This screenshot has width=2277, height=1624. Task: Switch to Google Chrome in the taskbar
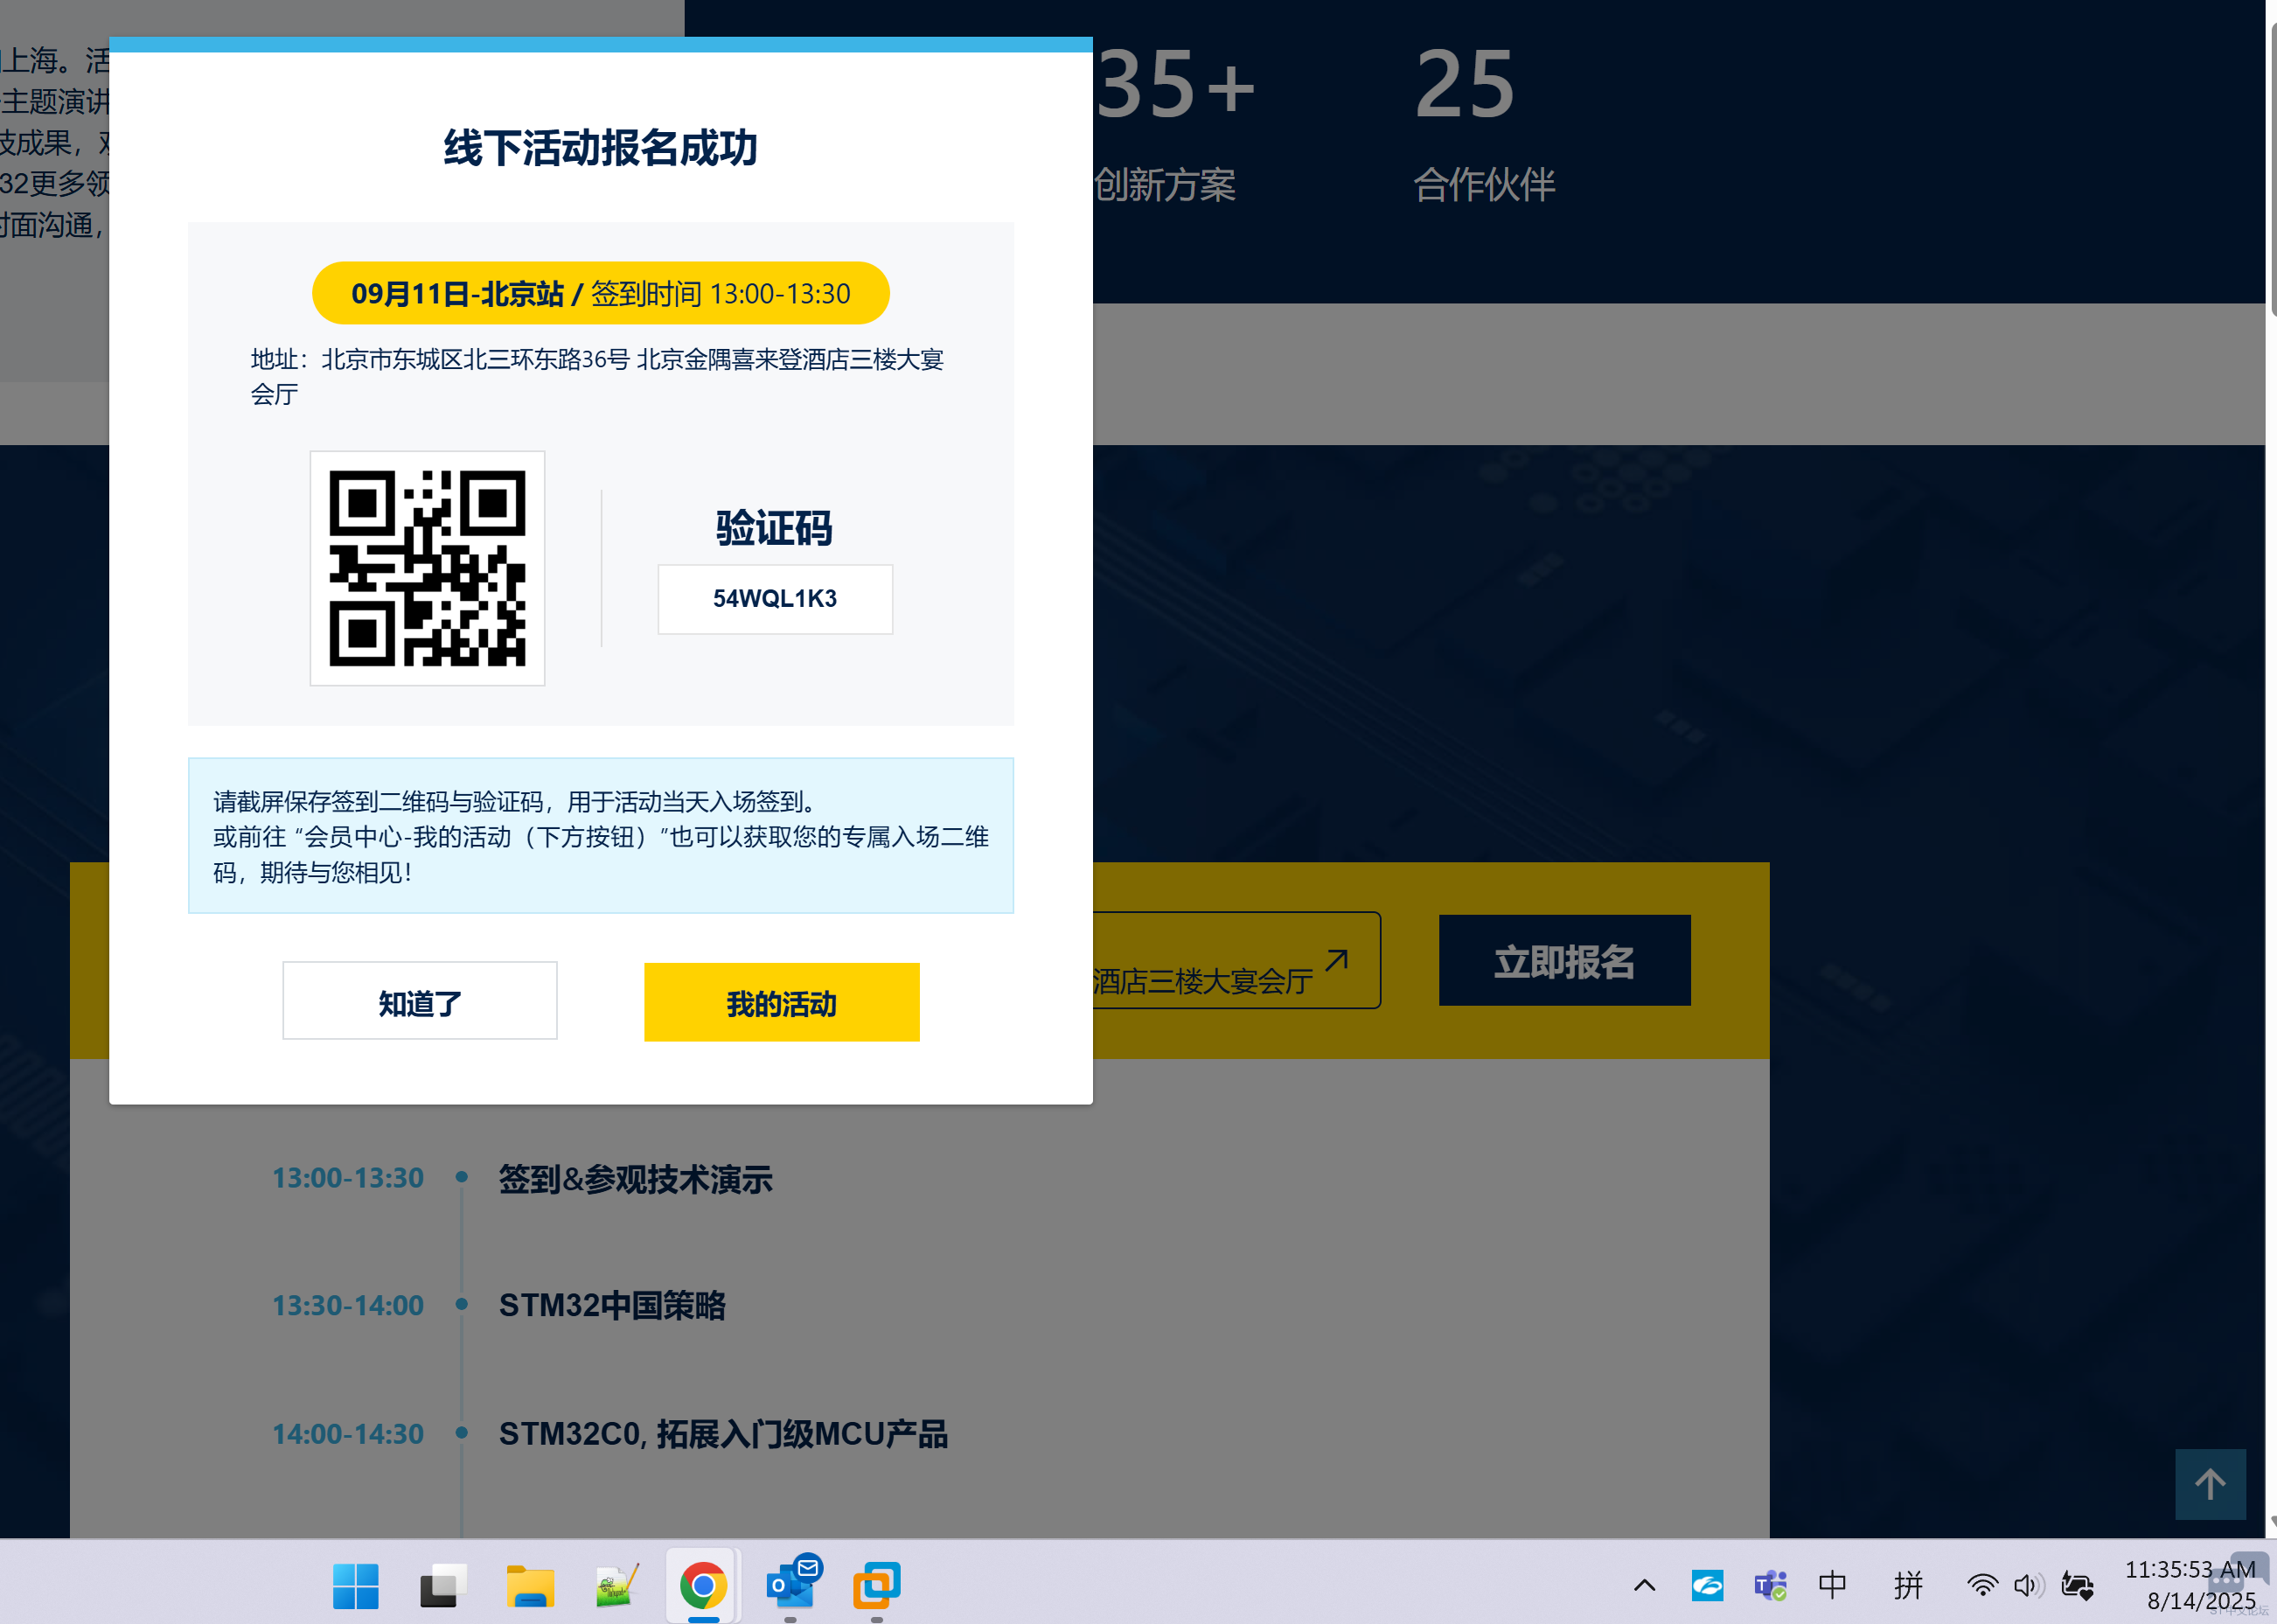click(x=703, y=1586)
